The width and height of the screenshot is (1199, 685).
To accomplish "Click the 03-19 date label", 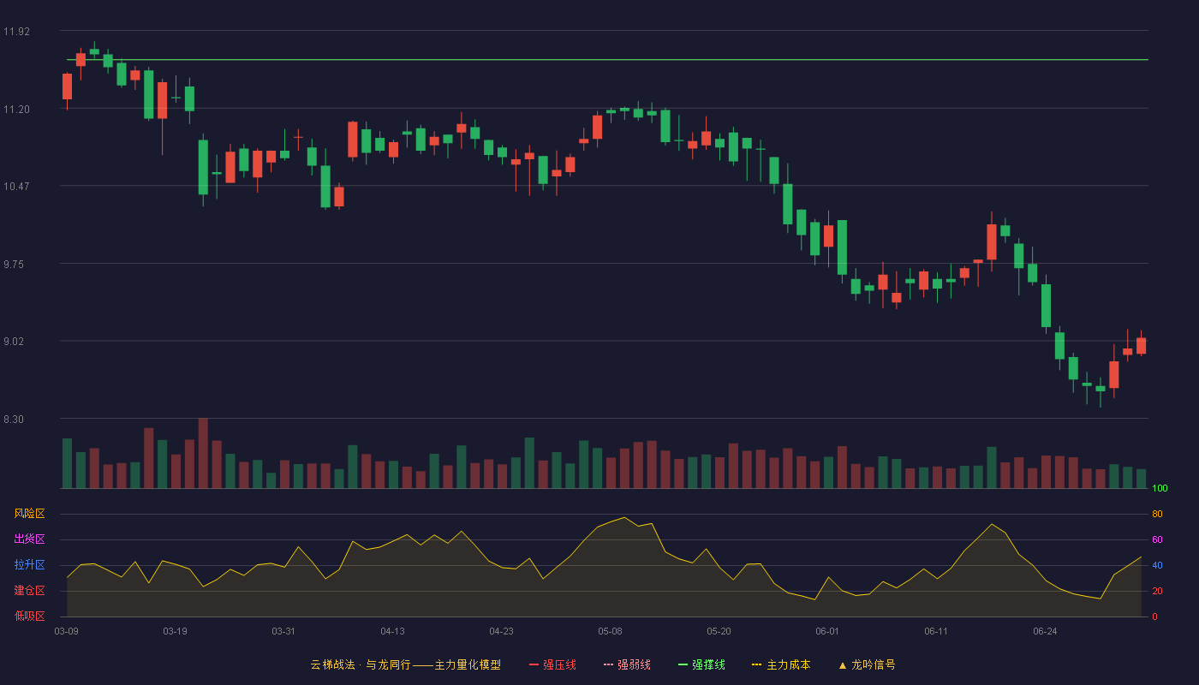I will pyautogui.click(x=175, y=631).
